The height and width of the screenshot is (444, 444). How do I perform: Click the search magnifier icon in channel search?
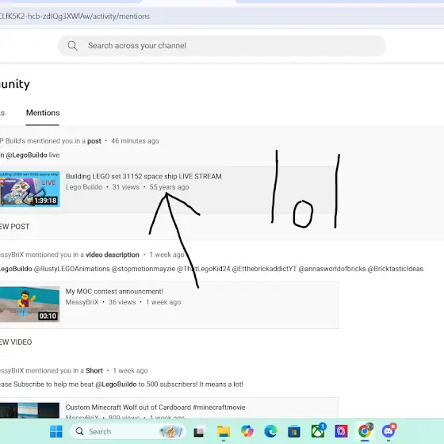[x=72, y=46]
